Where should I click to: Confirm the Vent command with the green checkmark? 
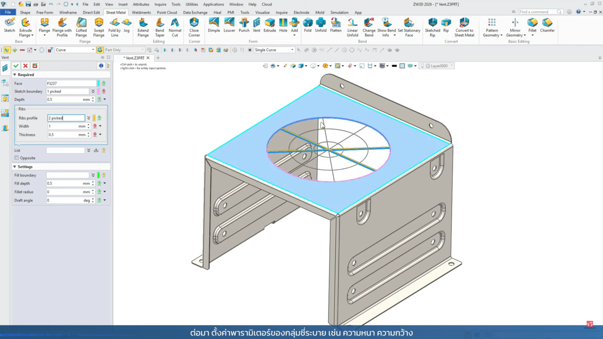point(16,66)
